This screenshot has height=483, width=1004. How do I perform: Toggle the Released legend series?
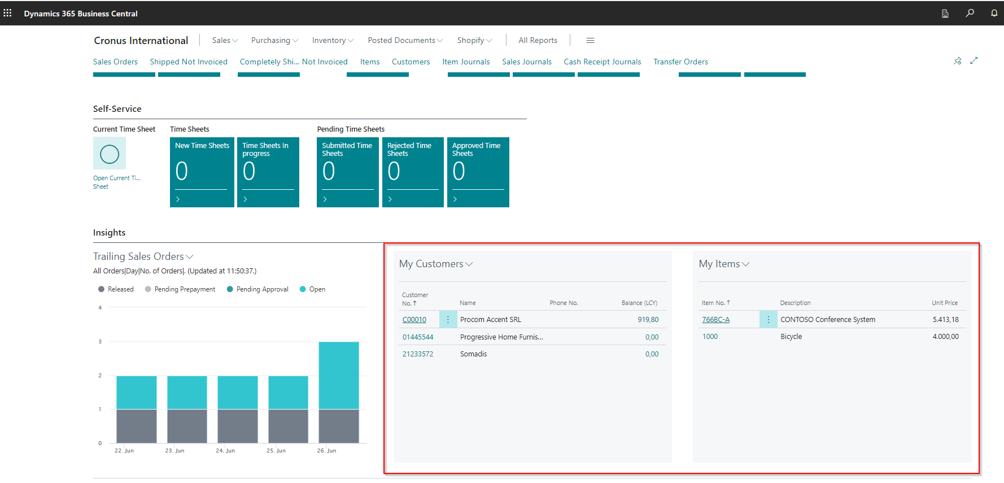116,289
